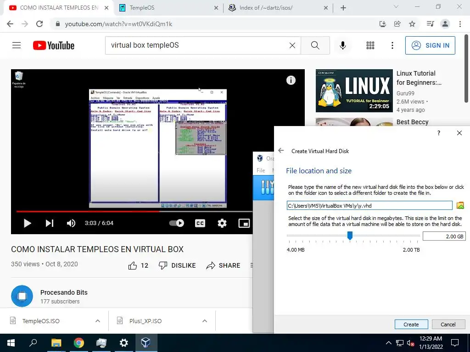Open the Linux Tutorial for Beginners thumbnail
This screenshot has height=352, width=470.
(354, 91)
